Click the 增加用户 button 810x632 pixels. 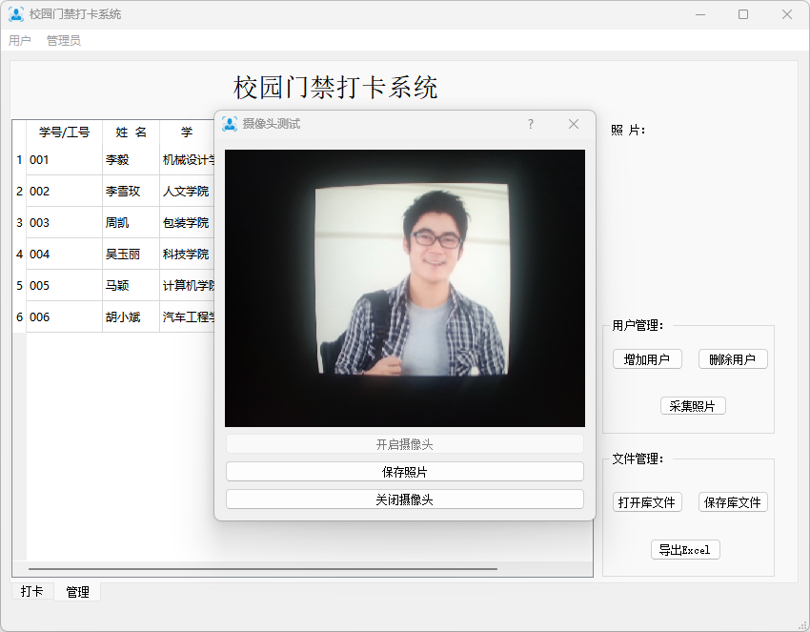647,359
